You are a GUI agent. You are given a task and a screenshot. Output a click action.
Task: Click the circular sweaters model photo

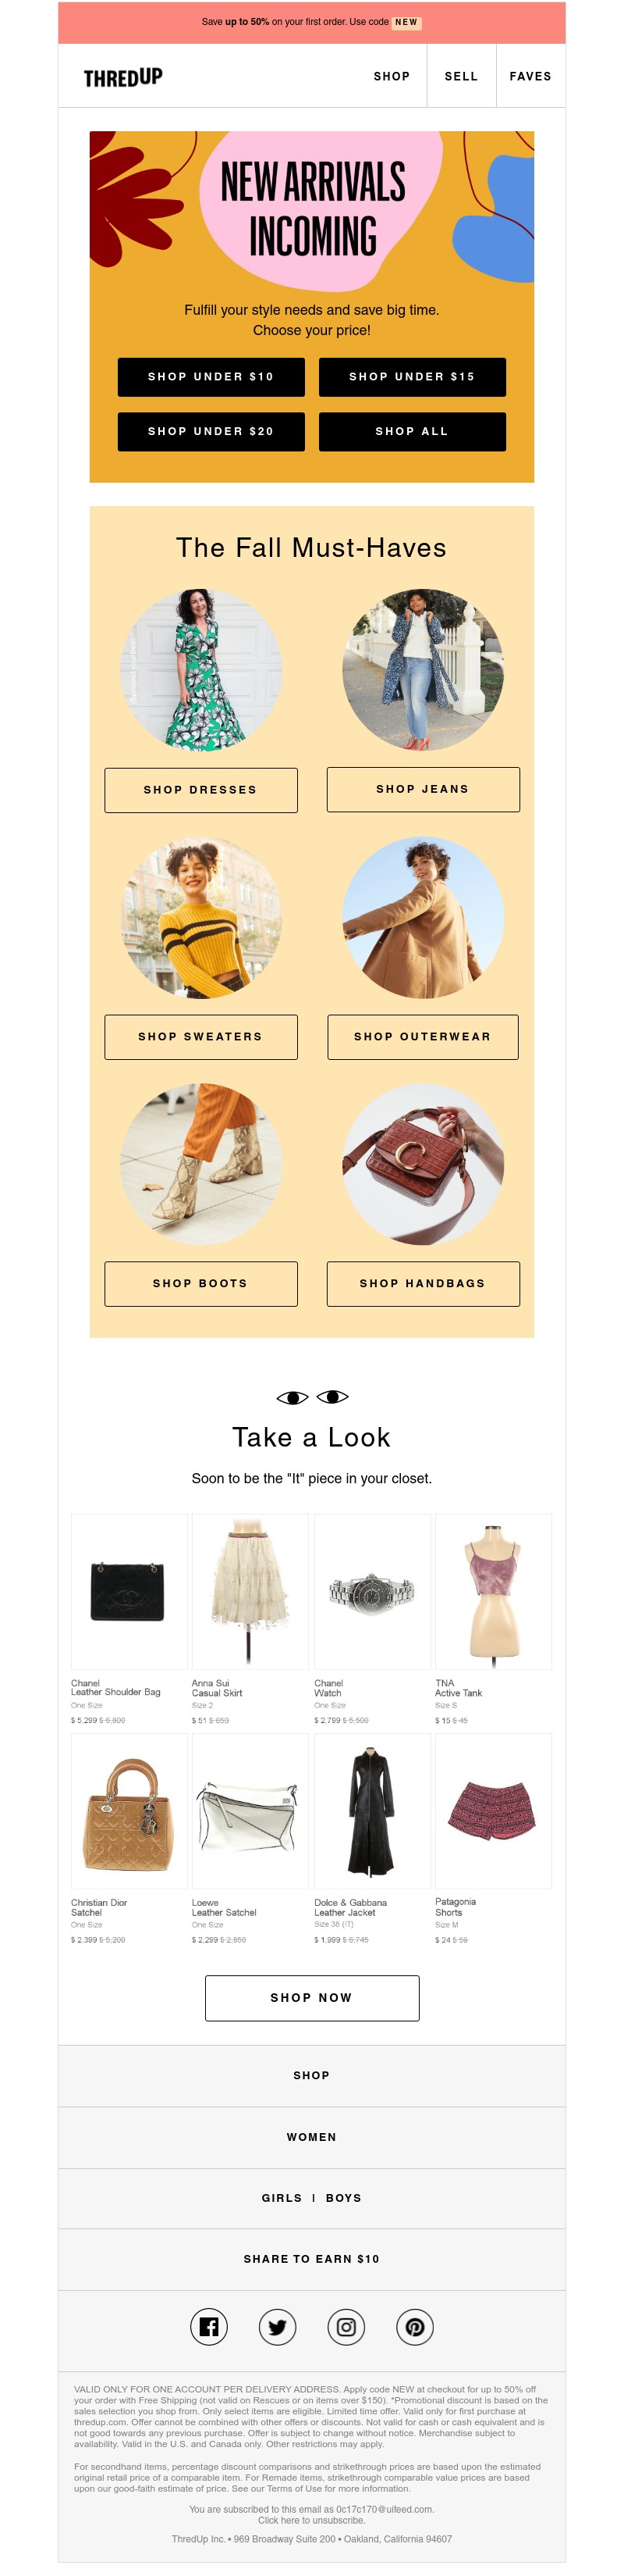click(x=200, y=918)
